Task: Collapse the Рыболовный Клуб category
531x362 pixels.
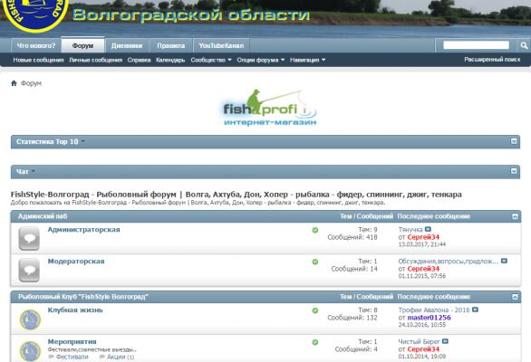Action: [x=515, y=297]
